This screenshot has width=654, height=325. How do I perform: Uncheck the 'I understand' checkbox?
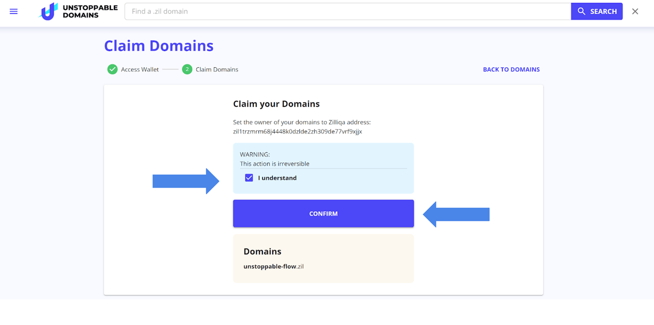point(249,178)
